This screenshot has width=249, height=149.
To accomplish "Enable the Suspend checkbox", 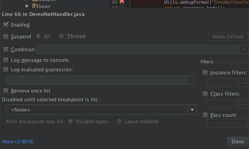I will [6, 36].
